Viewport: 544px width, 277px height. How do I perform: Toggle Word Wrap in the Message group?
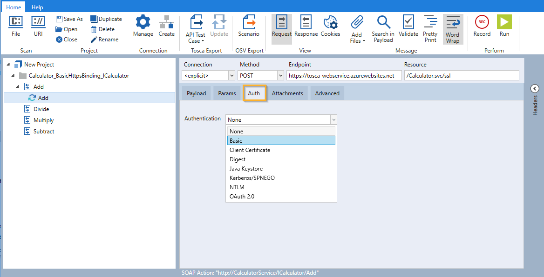(x=452, y=29)
